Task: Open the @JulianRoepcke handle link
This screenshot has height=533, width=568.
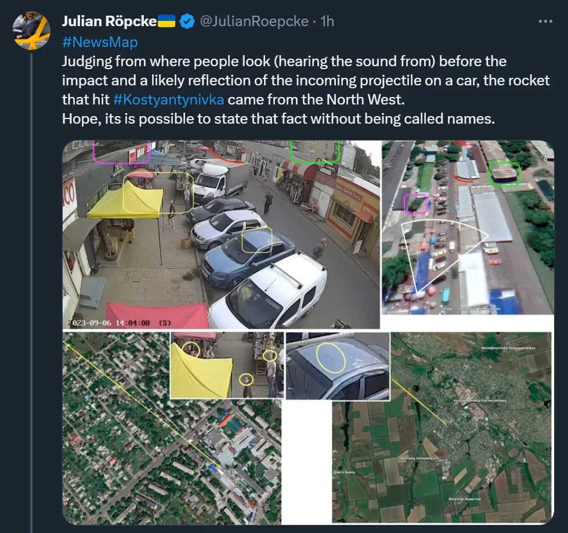Action: 254,22
